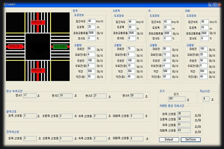The width and height of the screenshot is (224, 149).
Task: Click 왼쪽 직진(중) field showing 50
Action: tap(91, 77)
